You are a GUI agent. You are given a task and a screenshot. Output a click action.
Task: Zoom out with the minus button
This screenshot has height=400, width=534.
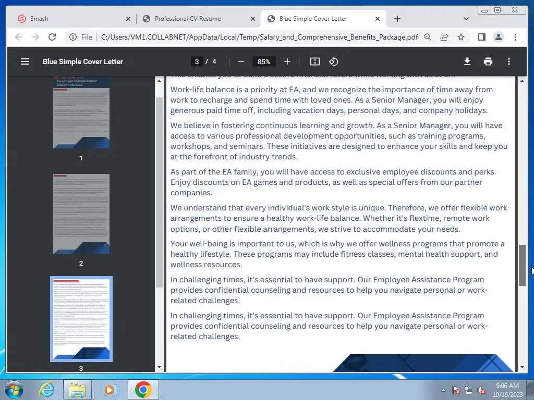pyautogui.click(x=241, y=61)
